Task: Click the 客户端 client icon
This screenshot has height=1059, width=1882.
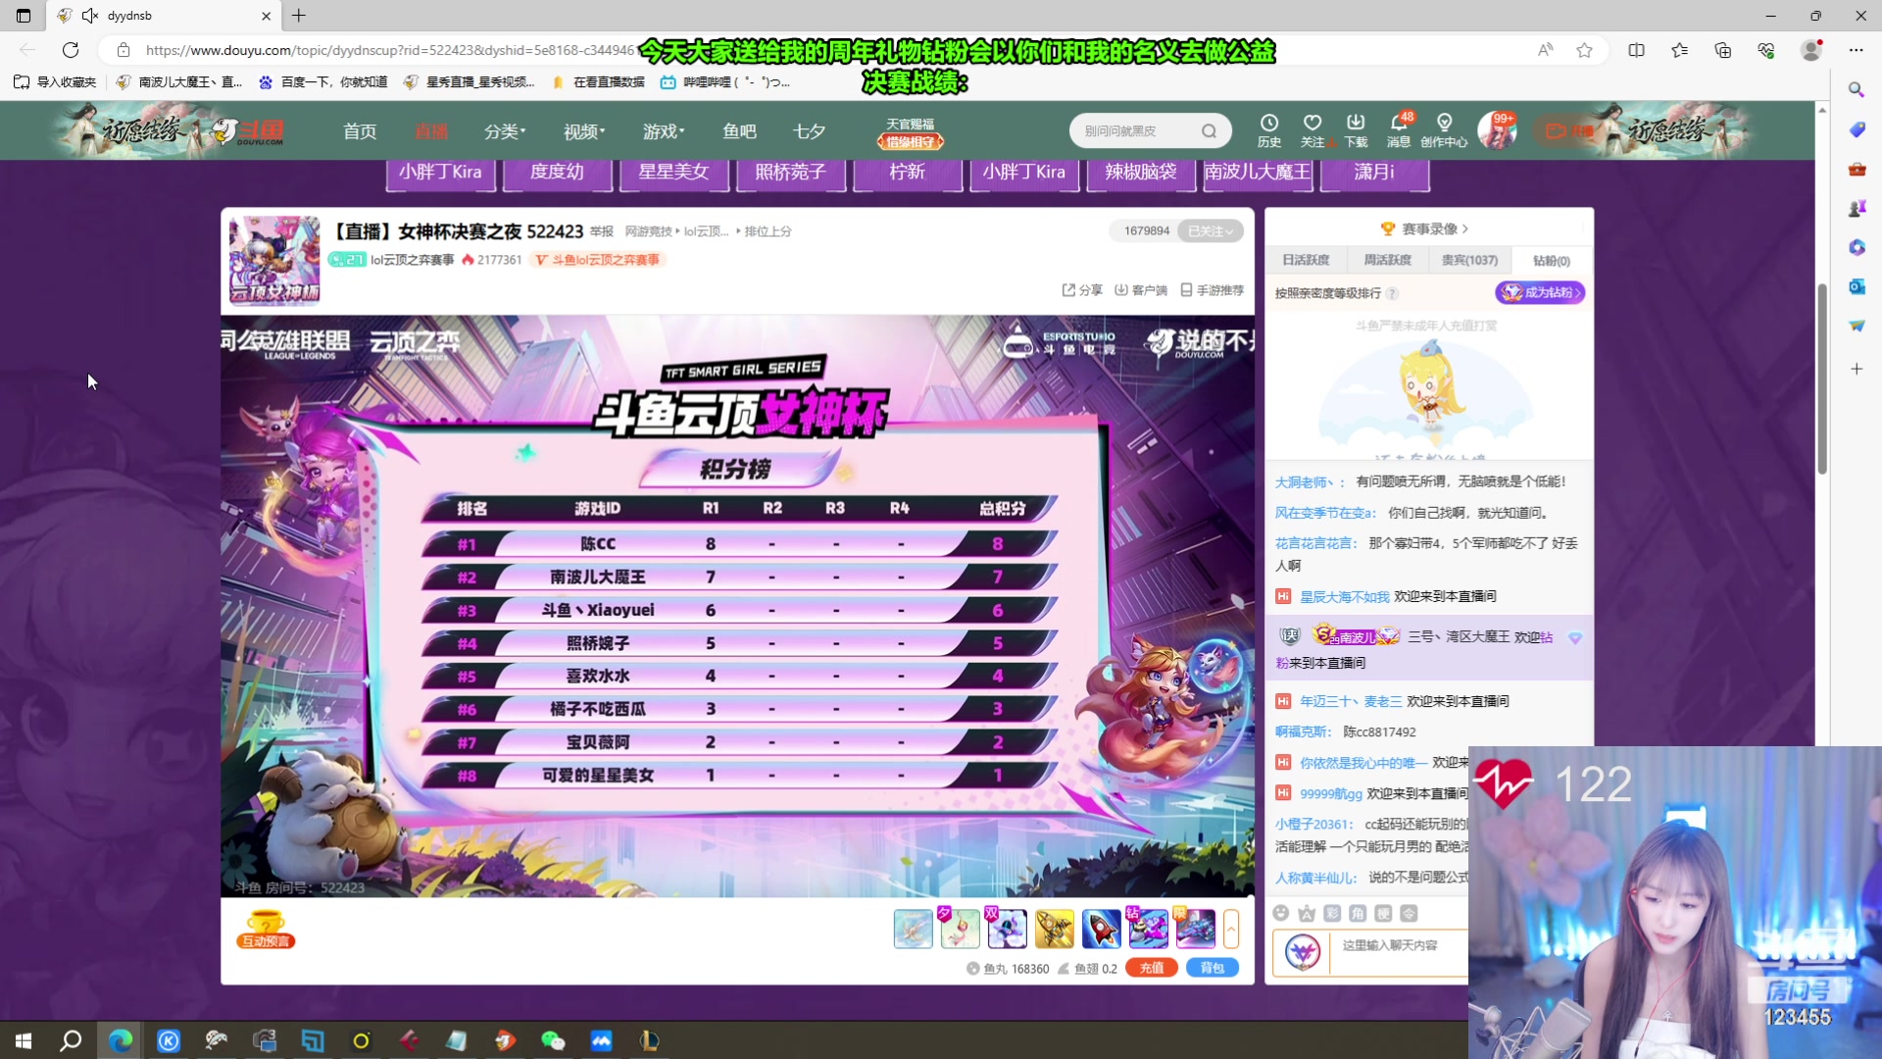Action: coord(1140,290)
